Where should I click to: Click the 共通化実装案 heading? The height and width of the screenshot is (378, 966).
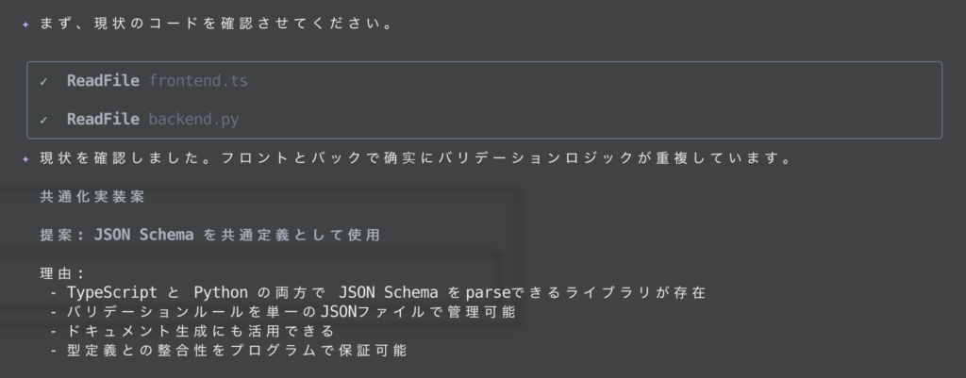[92, 198]
